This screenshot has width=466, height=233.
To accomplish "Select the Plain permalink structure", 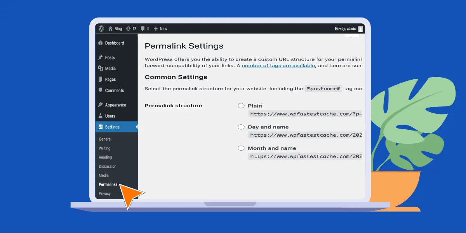I will (241, 106).
